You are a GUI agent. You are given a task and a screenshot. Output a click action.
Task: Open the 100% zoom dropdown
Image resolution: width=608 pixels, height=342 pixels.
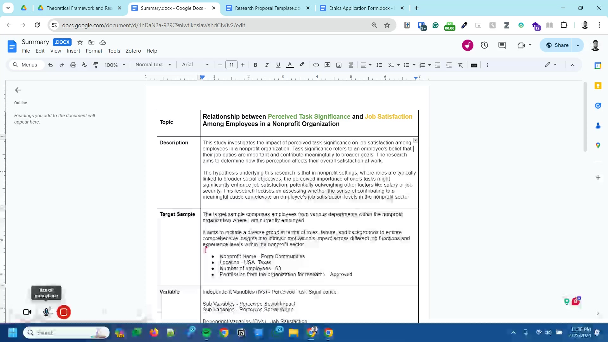tap(115, 65)
